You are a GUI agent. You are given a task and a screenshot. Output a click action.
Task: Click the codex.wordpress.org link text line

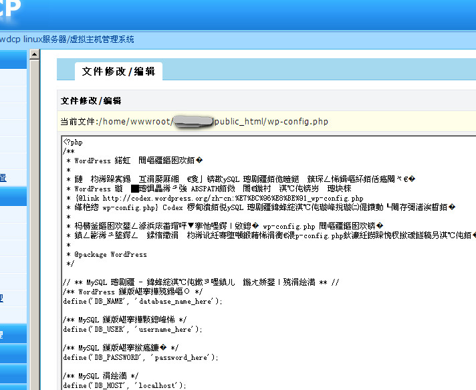(x=215, y=198)
